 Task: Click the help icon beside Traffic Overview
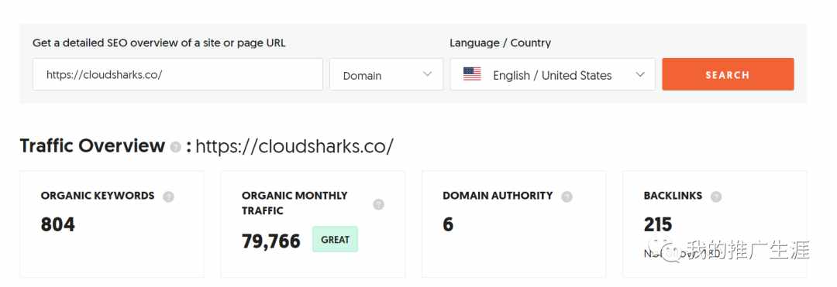[x=176, y=148]
